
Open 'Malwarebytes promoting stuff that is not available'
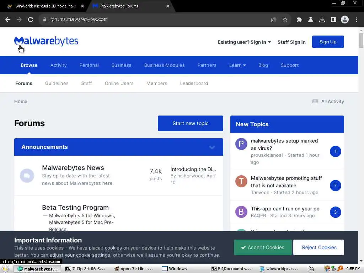[x=286, y=182]
